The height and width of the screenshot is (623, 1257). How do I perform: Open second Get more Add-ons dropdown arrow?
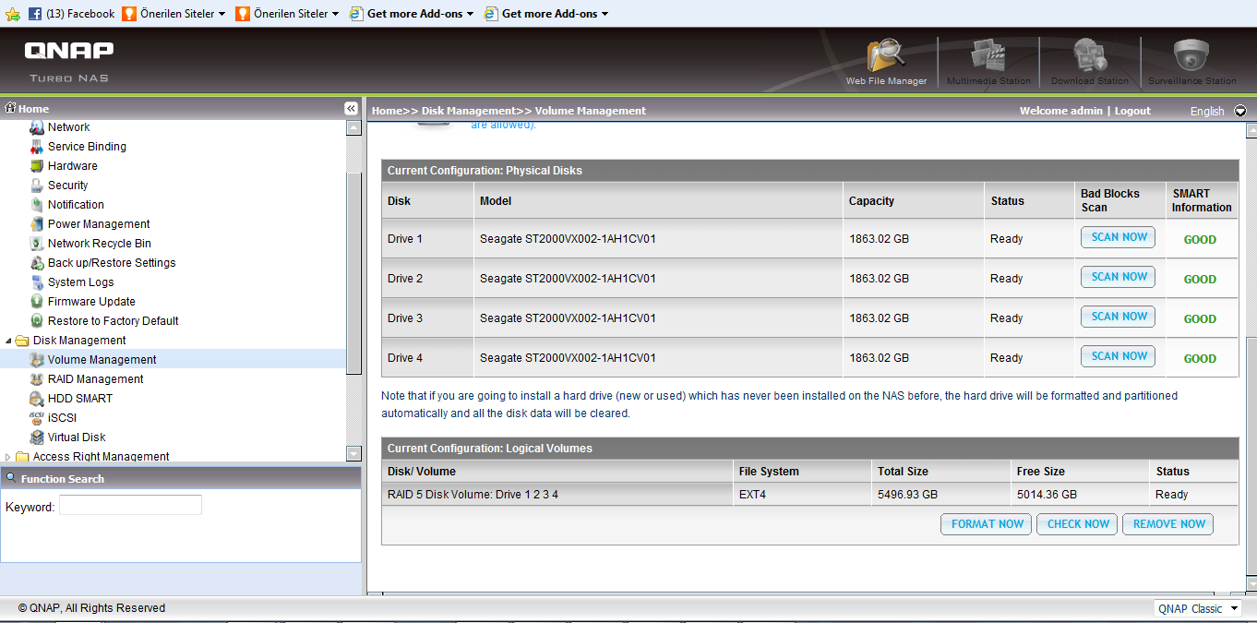pos(605,14)
